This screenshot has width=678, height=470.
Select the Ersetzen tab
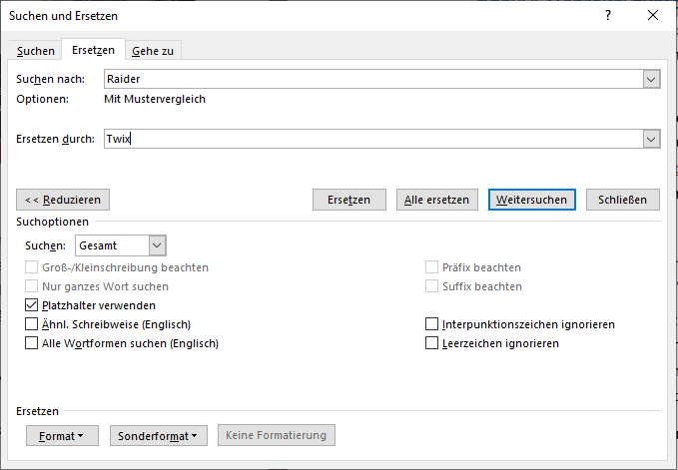(x=93, y=50)
